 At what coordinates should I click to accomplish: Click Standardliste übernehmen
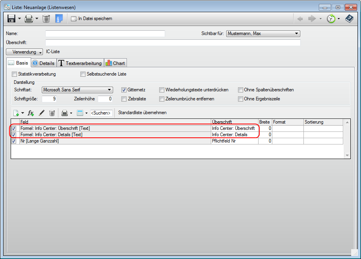(142, 113)
